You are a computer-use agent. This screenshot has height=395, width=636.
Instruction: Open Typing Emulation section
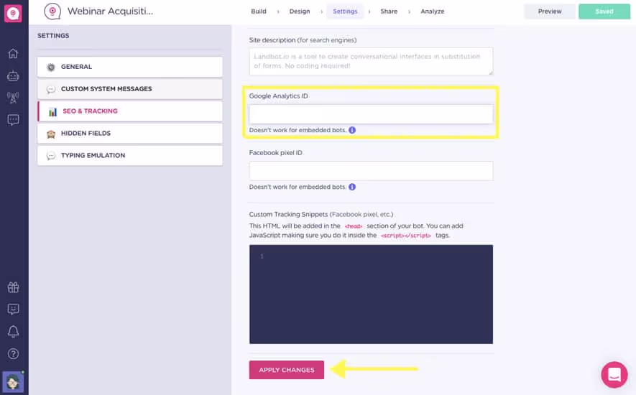point(130,155)
